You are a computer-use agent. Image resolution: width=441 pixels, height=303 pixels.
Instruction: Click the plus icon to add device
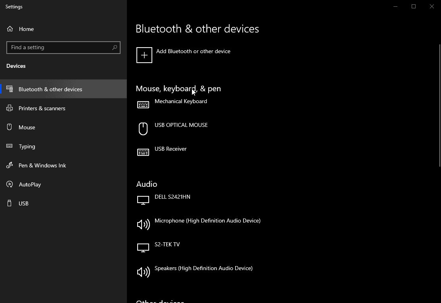(x=144, y=55)
